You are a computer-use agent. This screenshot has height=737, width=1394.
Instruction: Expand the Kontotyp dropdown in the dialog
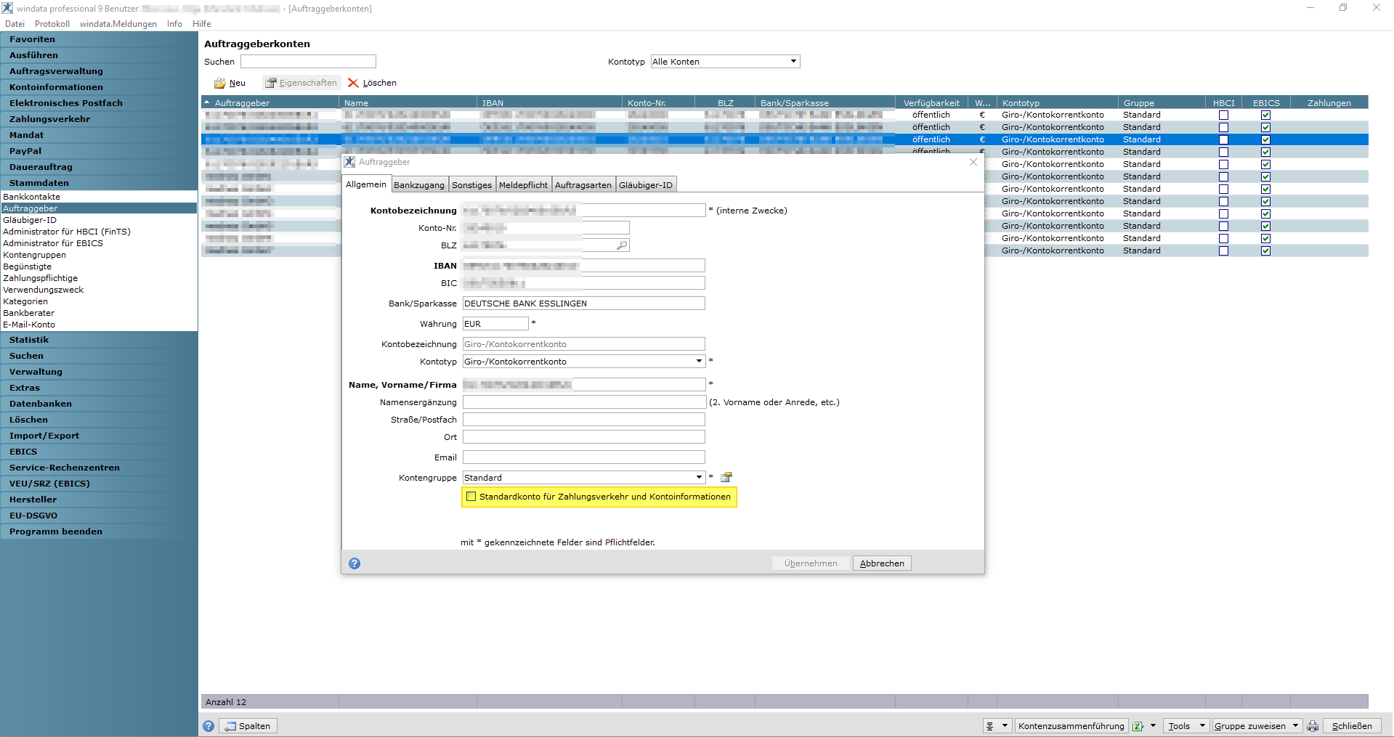click(699, 361)
